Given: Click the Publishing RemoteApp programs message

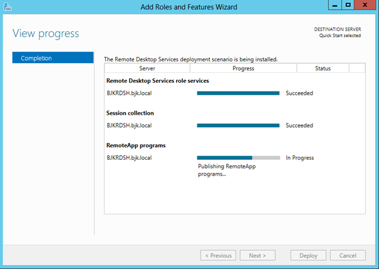Looking at the screenshot, I should [x=227, y=170].
